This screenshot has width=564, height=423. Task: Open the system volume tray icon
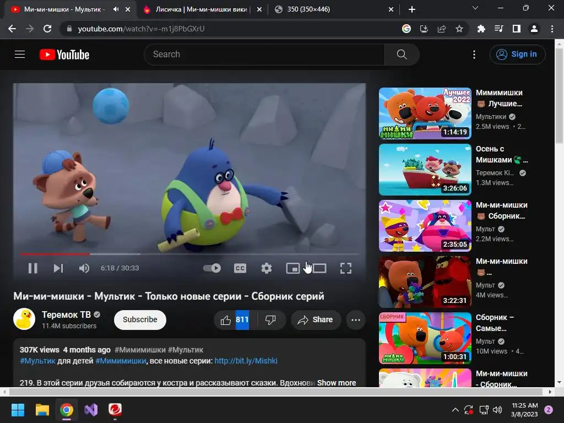(x=497, y=410)
